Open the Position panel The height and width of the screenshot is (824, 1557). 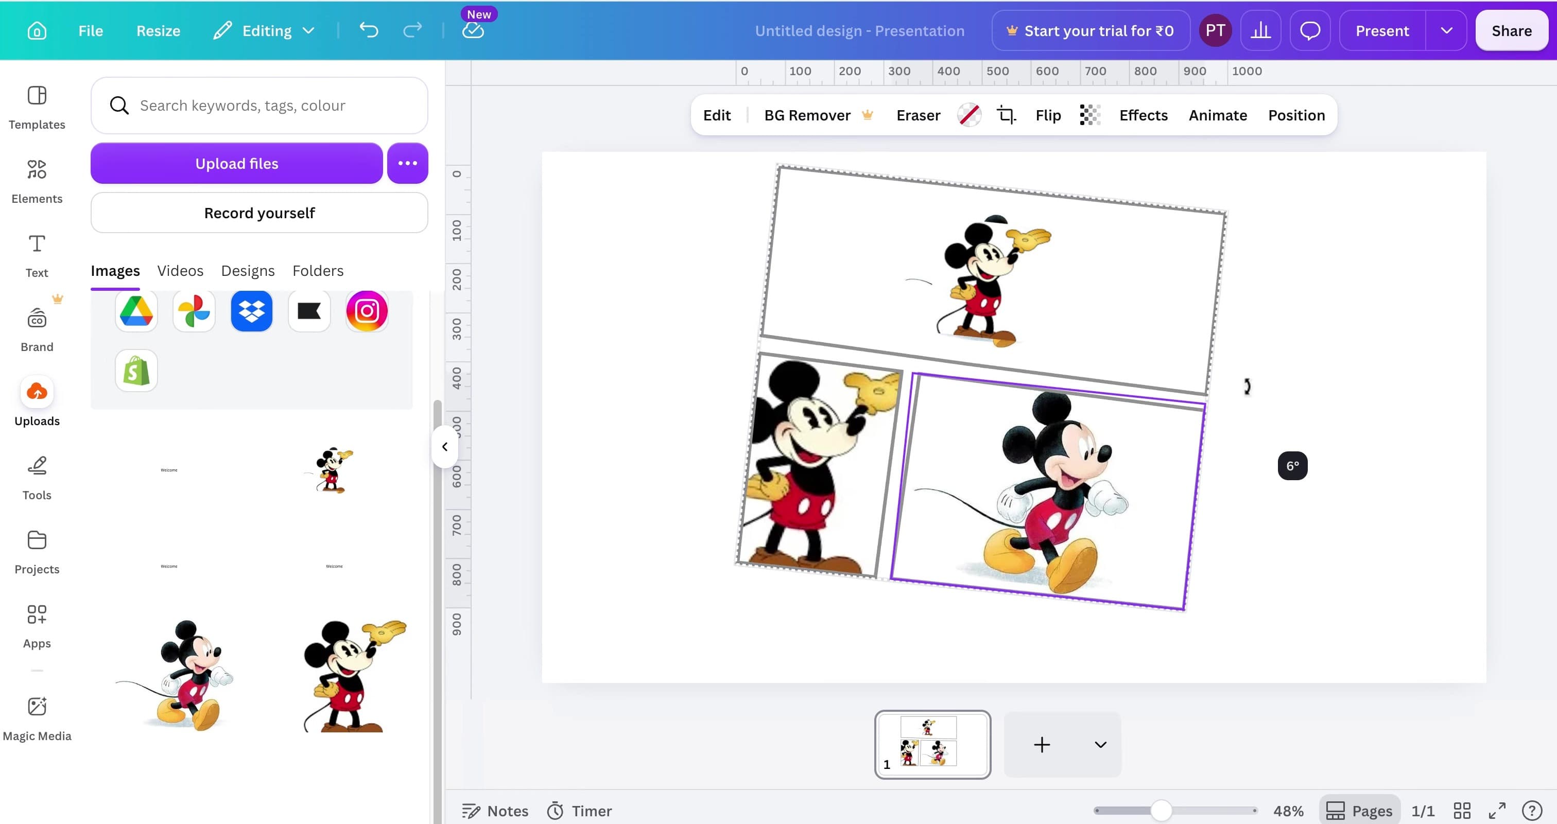pos(1296,115)
